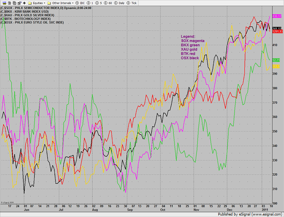Click the black 241.12 price marker
This screenshot has height=217, width=284.
[277, 29]
